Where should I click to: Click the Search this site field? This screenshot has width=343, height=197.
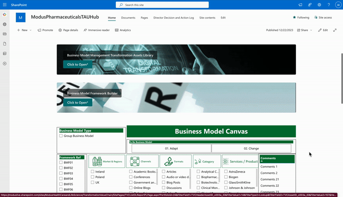pos(162,5)
